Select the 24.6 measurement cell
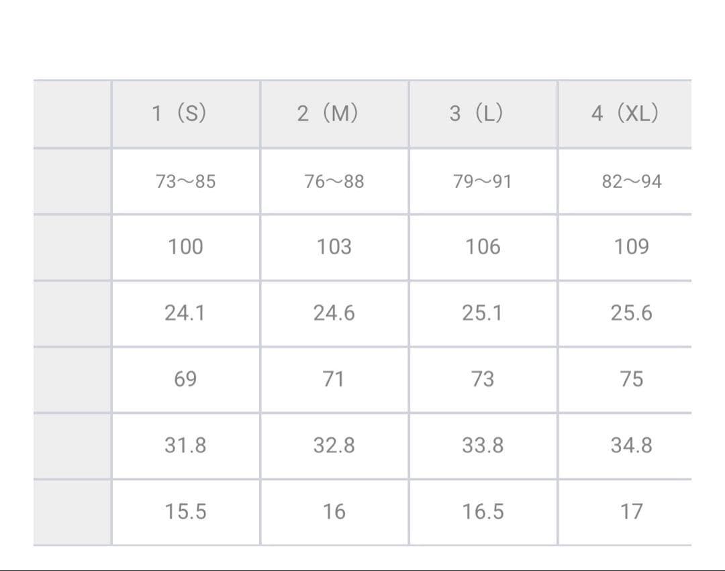725x571 pixels. [334, 313]
